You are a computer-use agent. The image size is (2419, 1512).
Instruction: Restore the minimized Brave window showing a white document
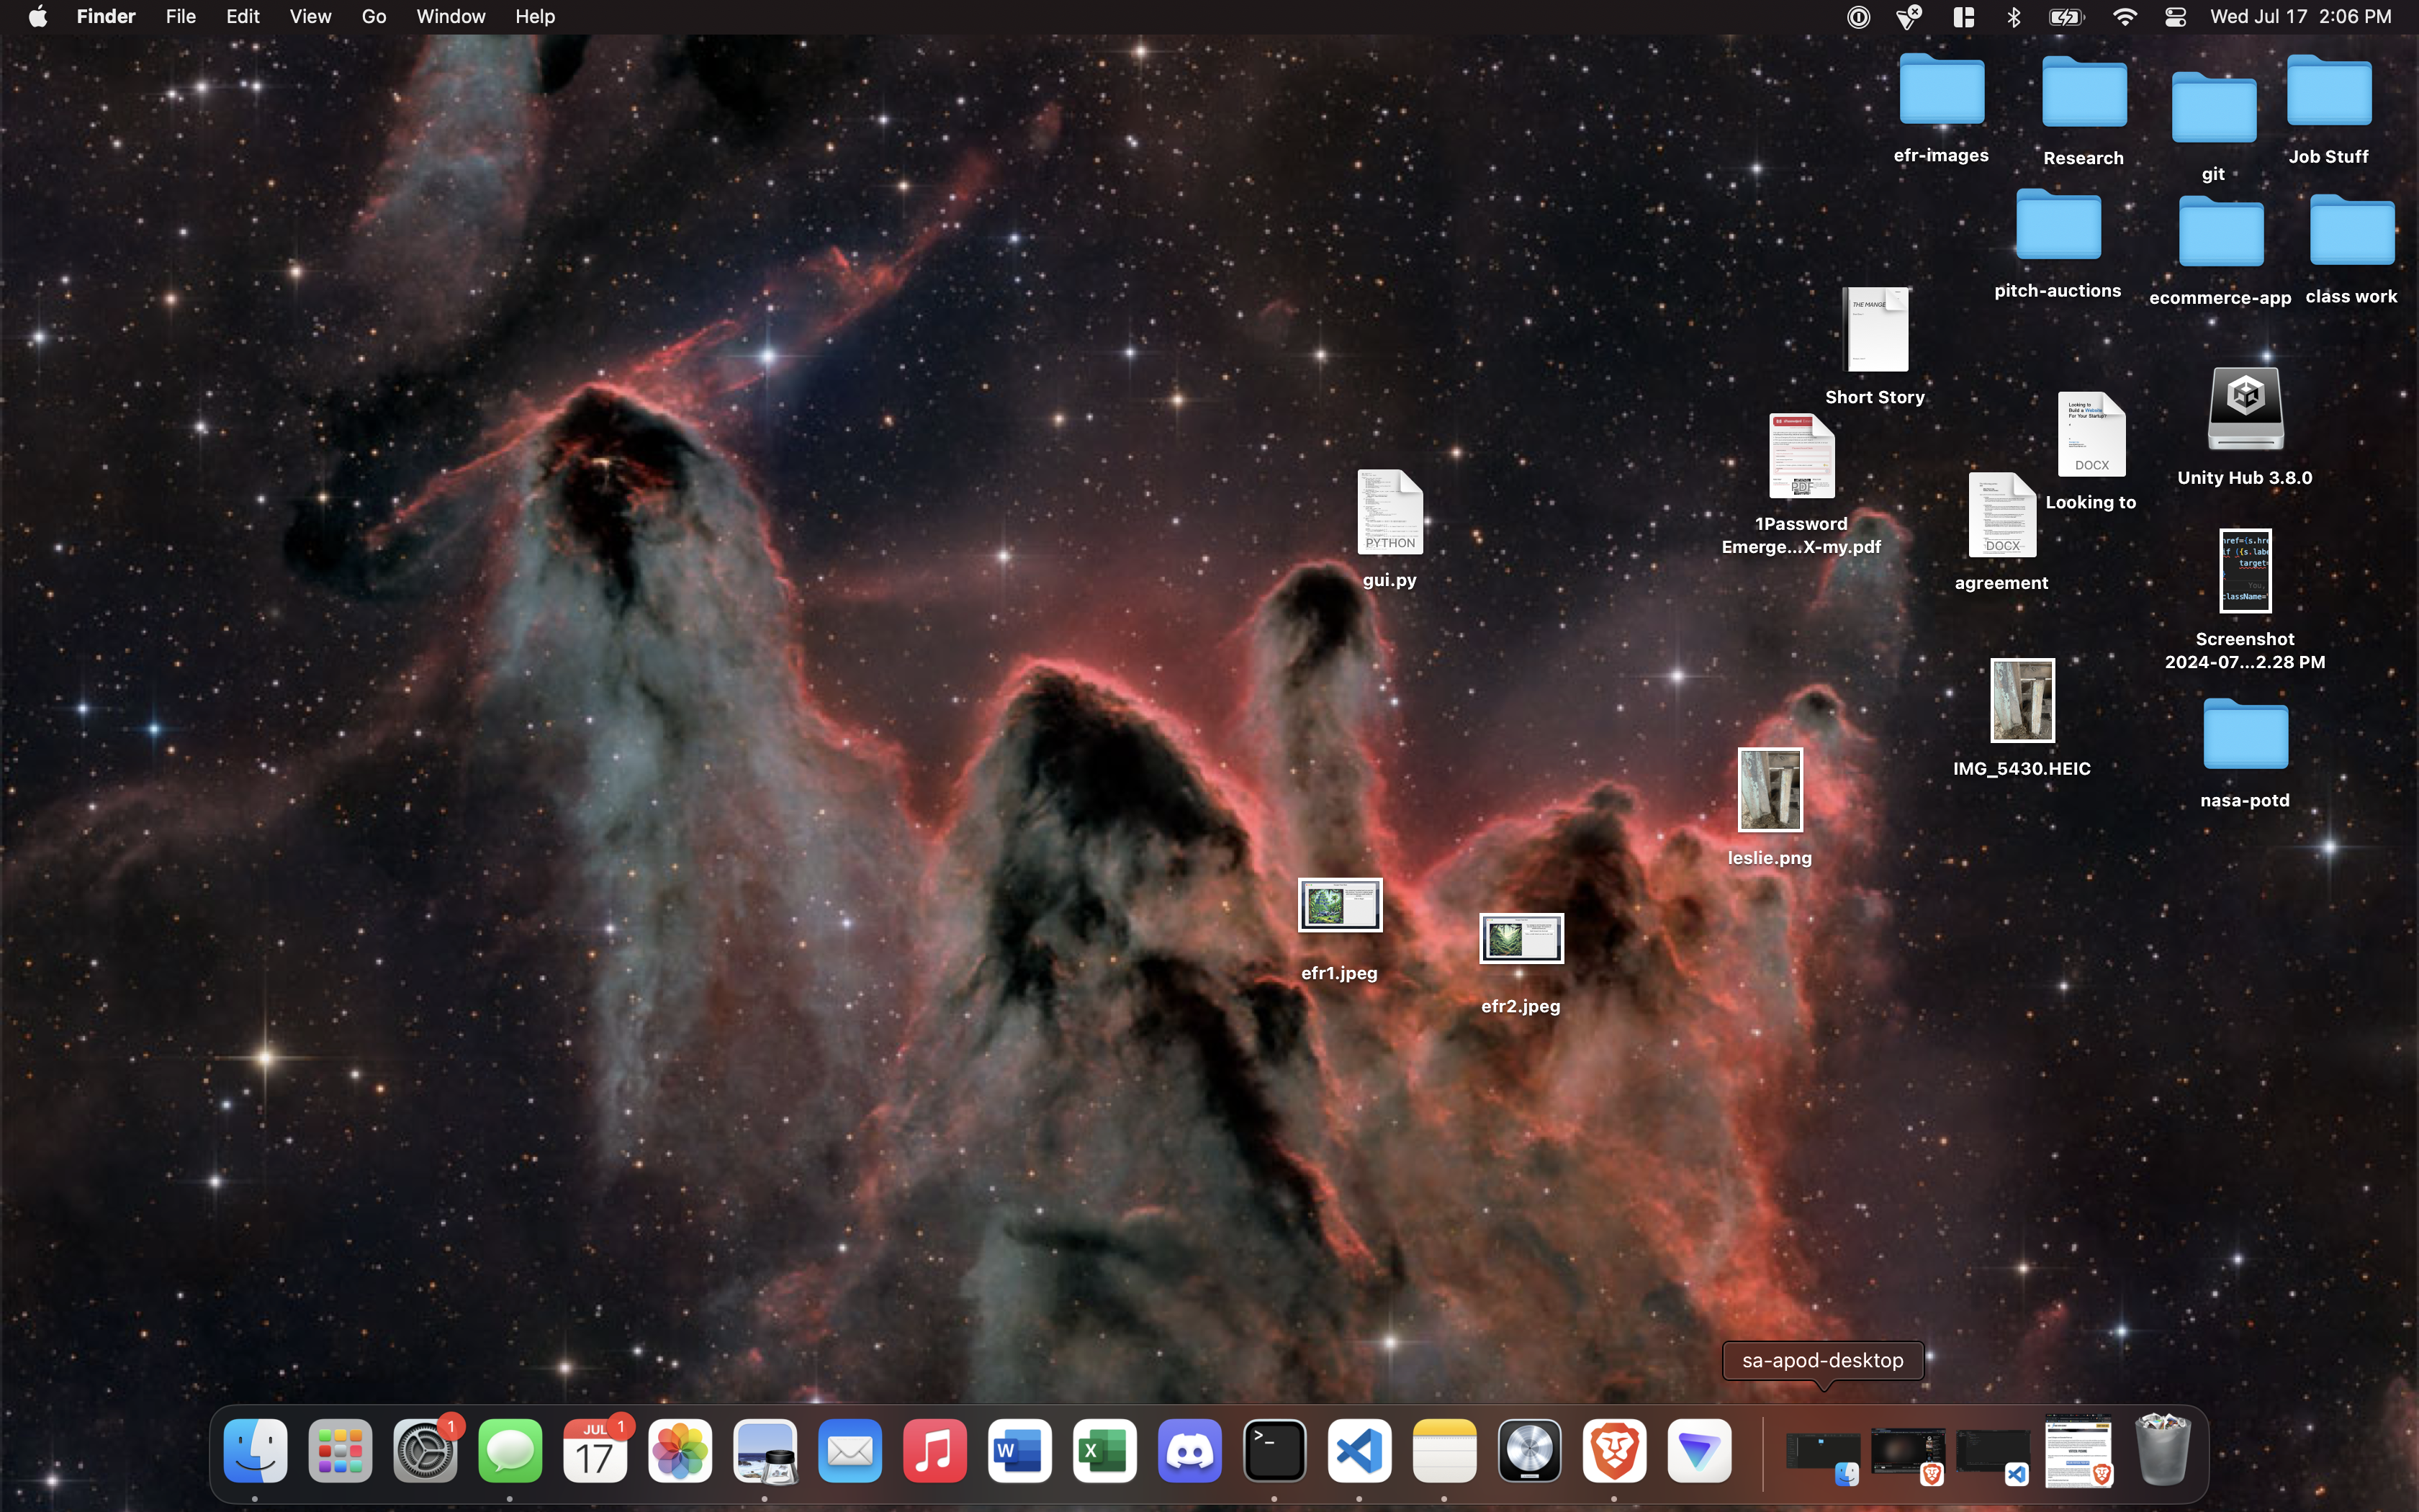(x=2078, y=1450)
